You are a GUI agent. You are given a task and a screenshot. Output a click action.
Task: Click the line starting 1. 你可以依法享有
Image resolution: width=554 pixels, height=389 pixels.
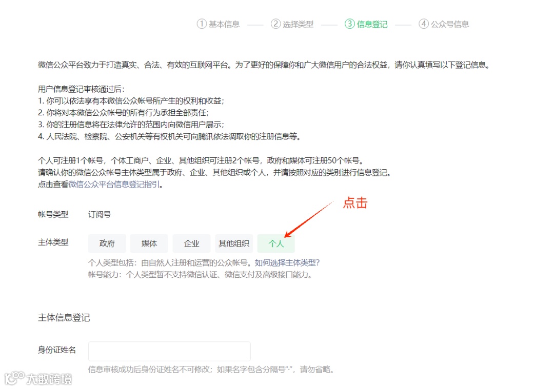pyautogui.click(x=131, y=101)
